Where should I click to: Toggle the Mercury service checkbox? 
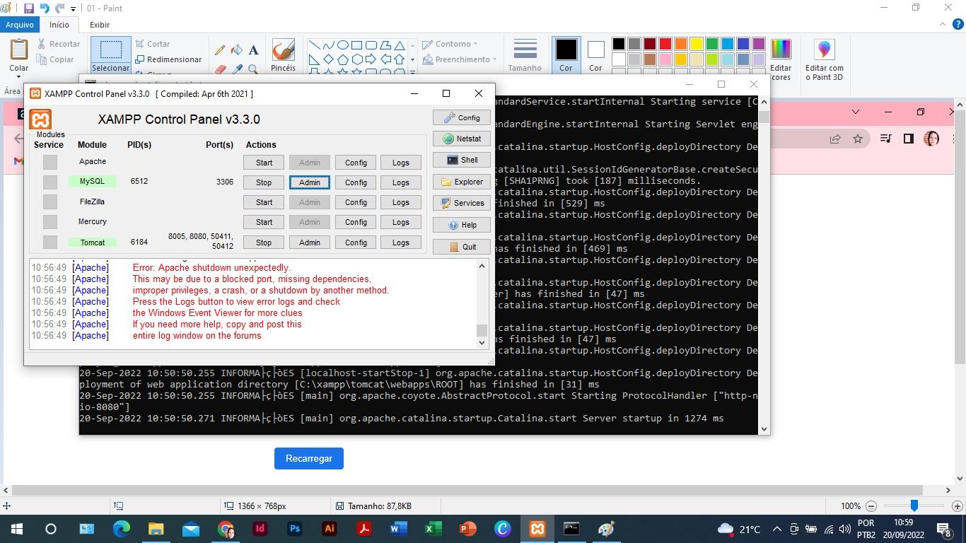click(x=50, y=222)
